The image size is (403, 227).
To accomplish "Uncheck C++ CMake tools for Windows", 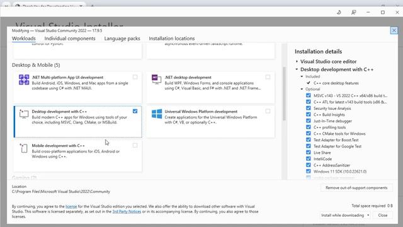I will point(309,133).
